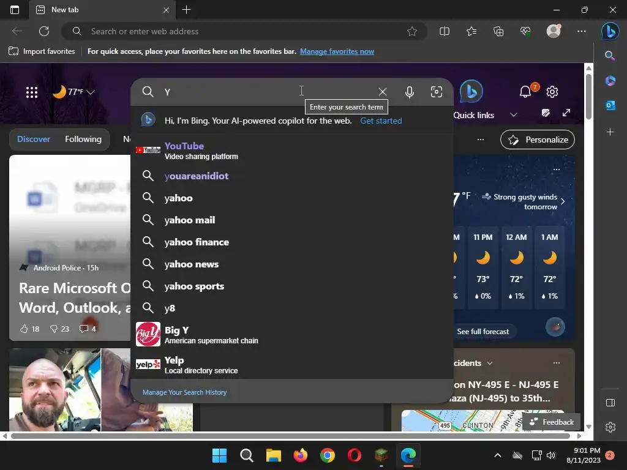Open Firefox from taskbar
Screen dimensions: 627x470
pos(300,455)
